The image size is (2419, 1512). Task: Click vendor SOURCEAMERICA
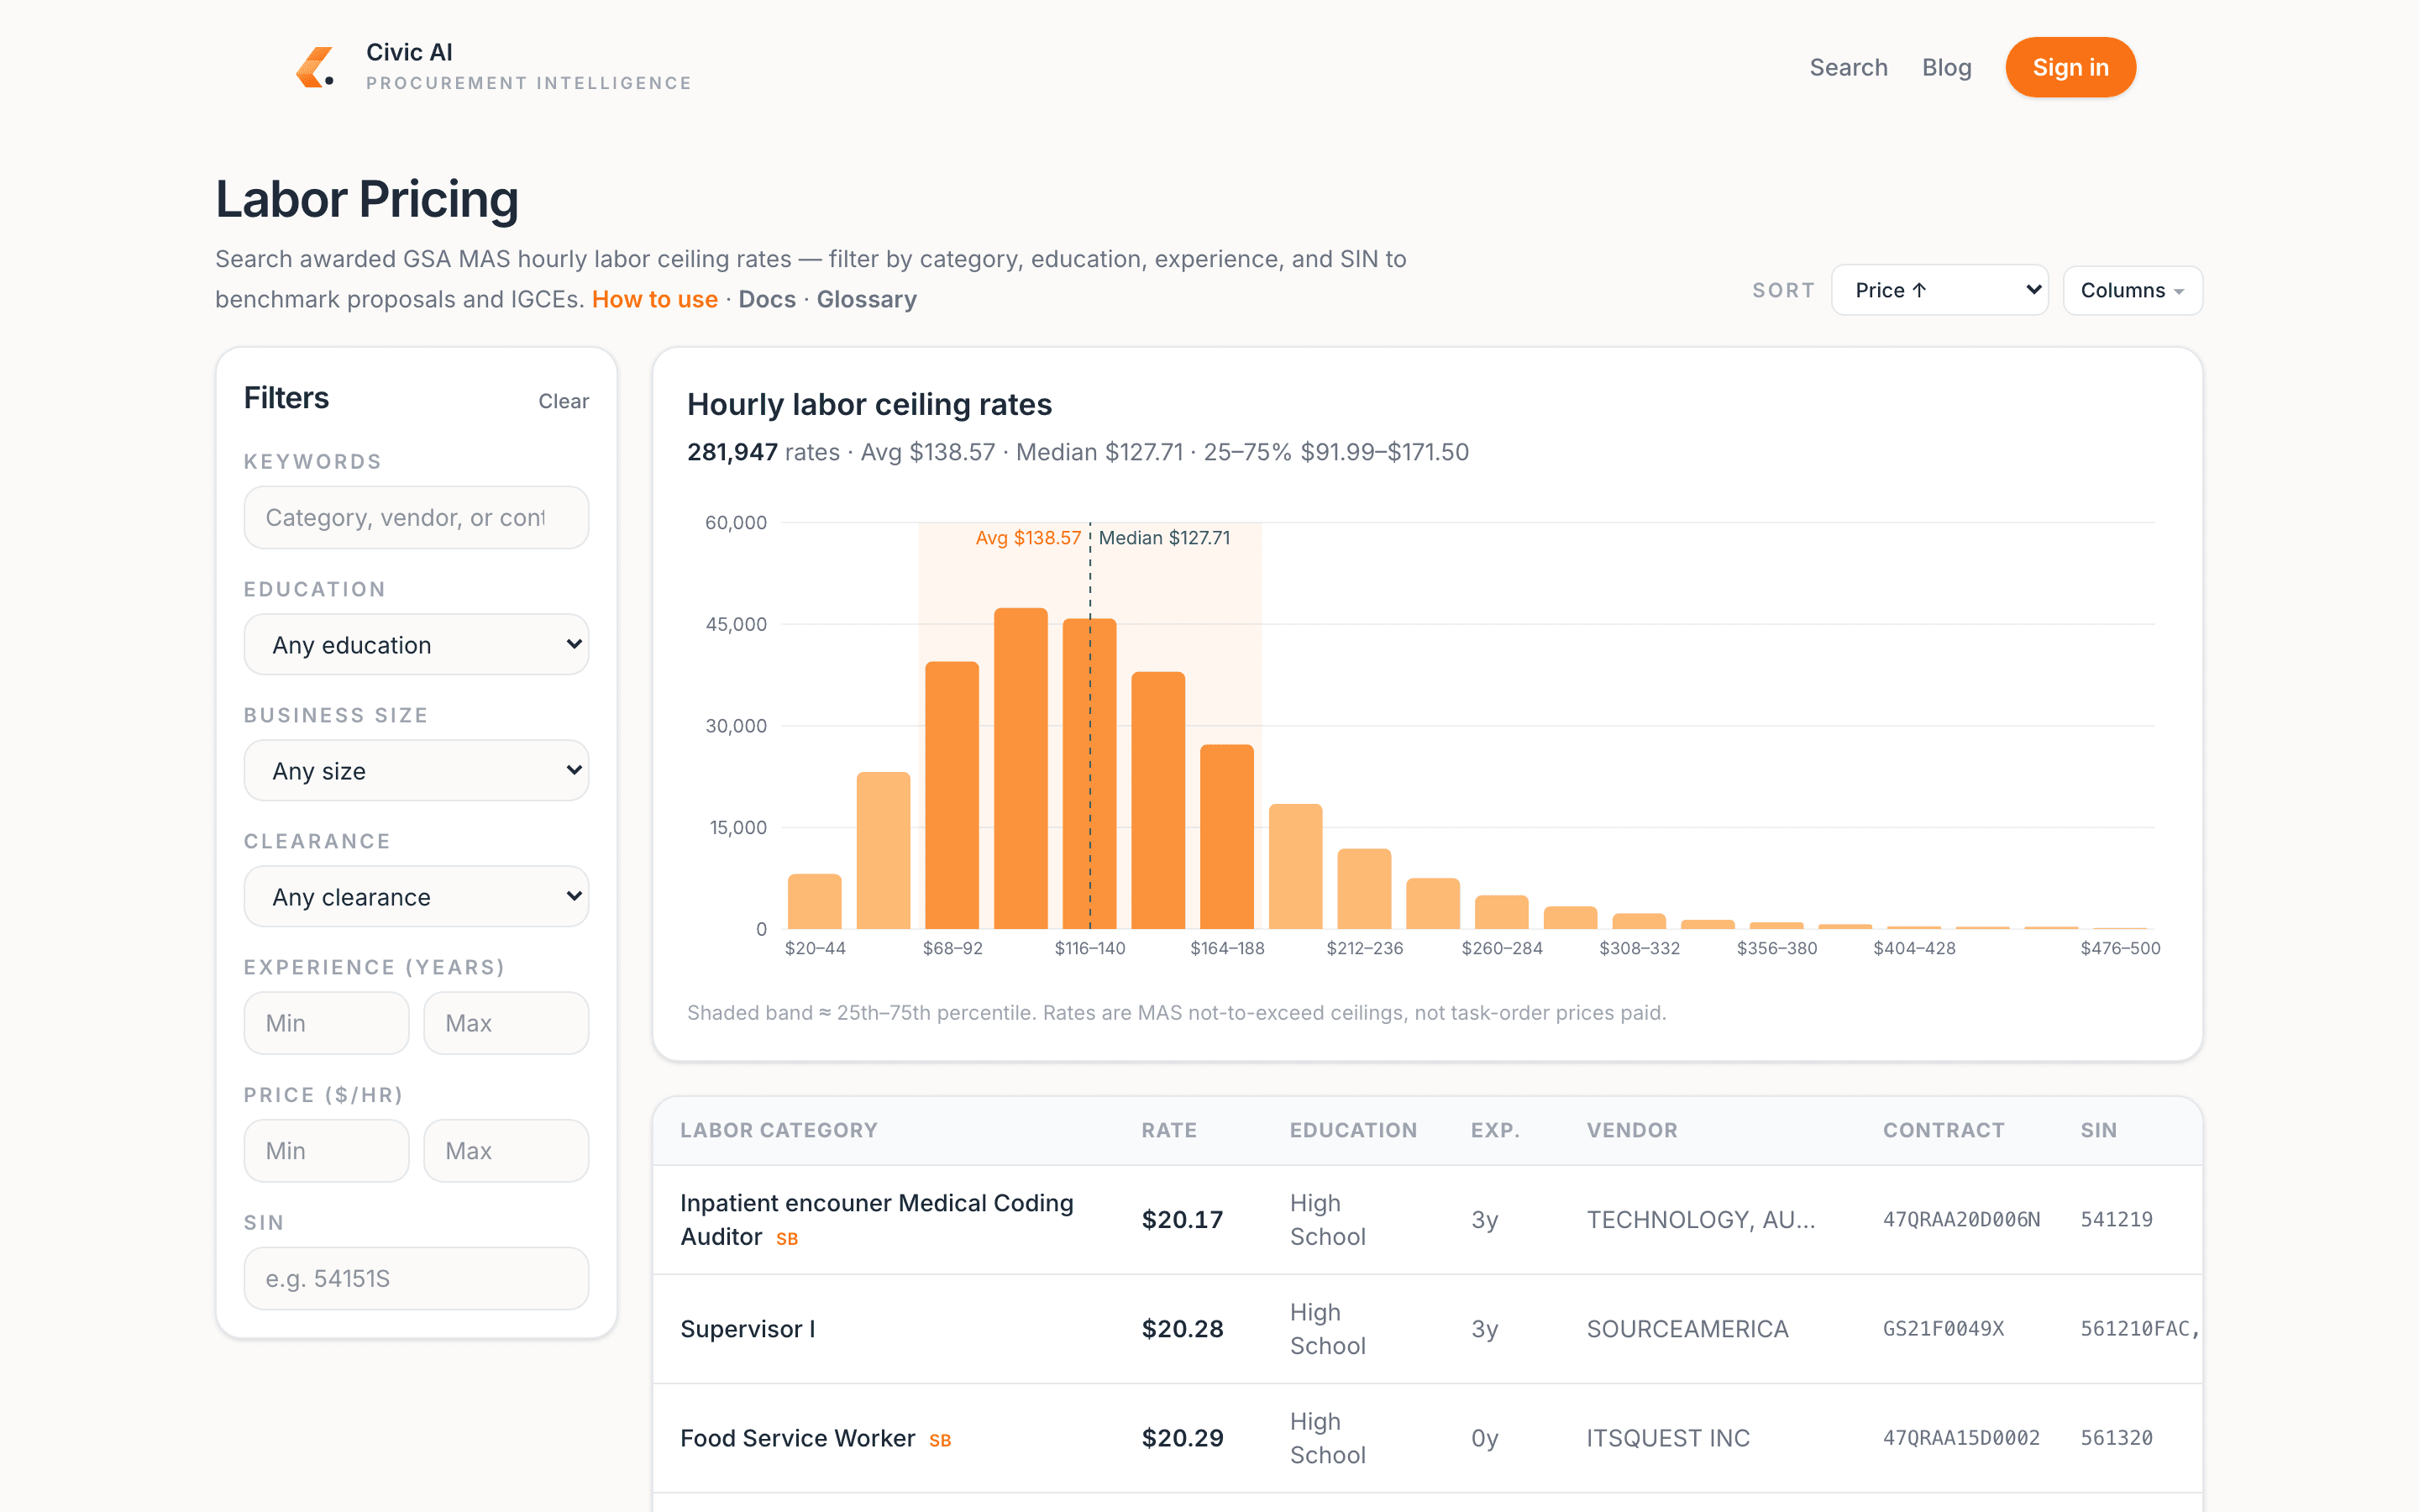click(1687, 1329)
